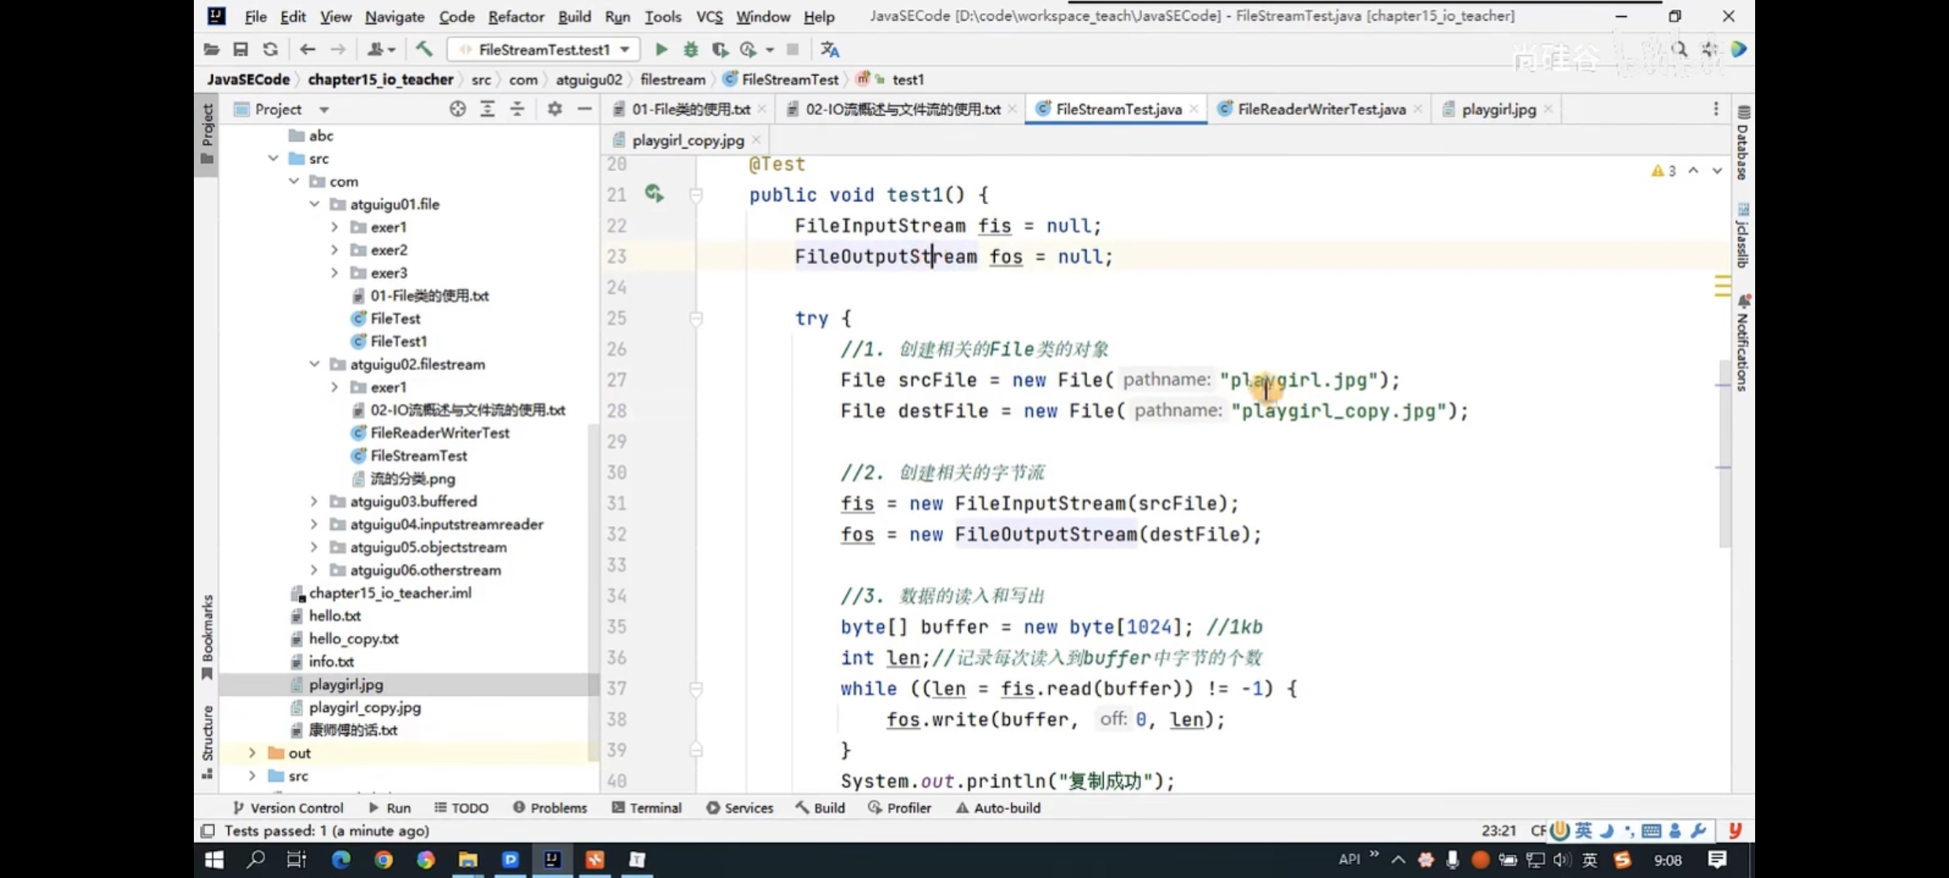Click the translate icon in toolbar

pyautogui.click(x=829, y=50)
